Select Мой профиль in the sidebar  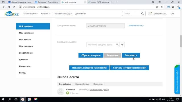pyautogui.click(x=33, y=26)
